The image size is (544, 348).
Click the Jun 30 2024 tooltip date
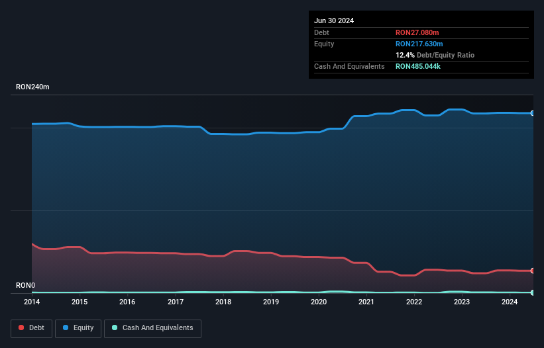click(x=334, y=21)
